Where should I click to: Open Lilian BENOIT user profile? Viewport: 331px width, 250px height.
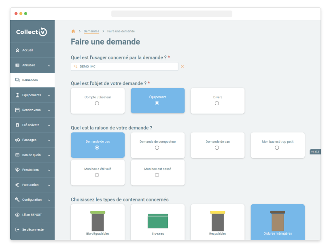32,215
